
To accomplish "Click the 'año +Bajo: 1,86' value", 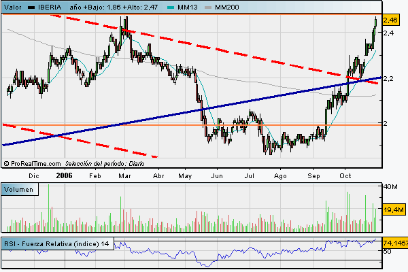I will pyautogui.click(x=95, y=7).
